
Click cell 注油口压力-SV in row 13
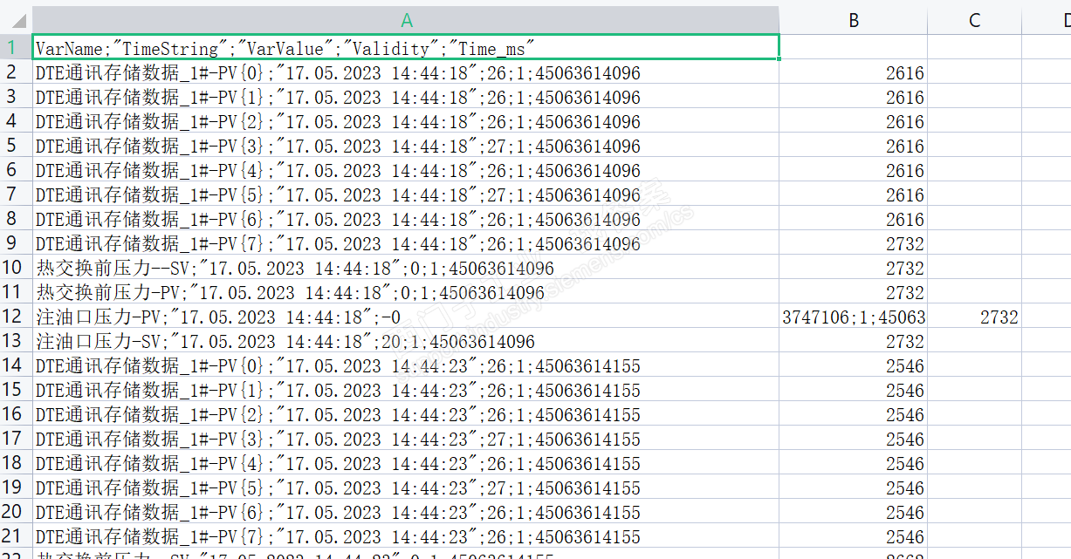pyautogui.click(x=406, y=341)
